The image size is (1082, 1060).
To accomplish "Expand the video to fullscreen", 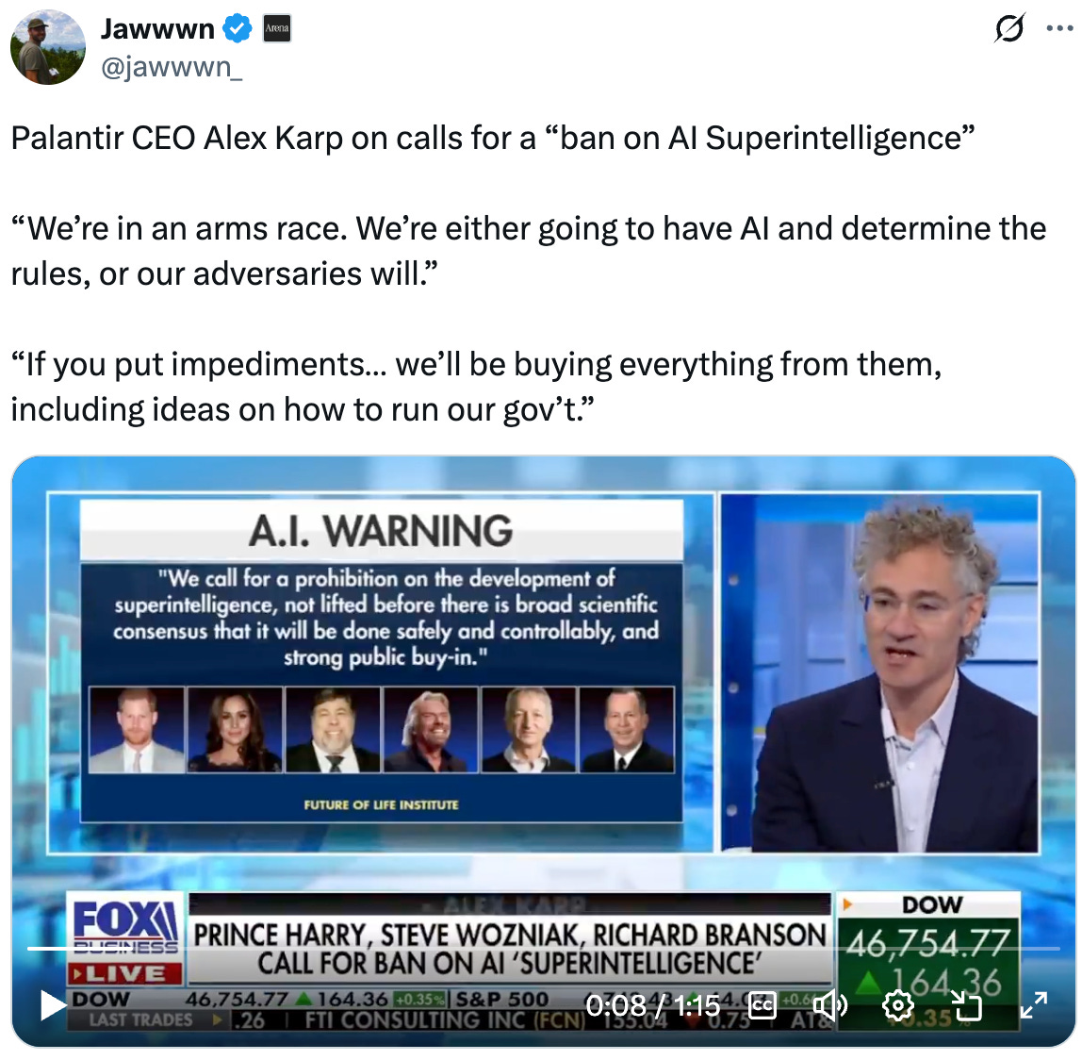I will 1034,1004.
